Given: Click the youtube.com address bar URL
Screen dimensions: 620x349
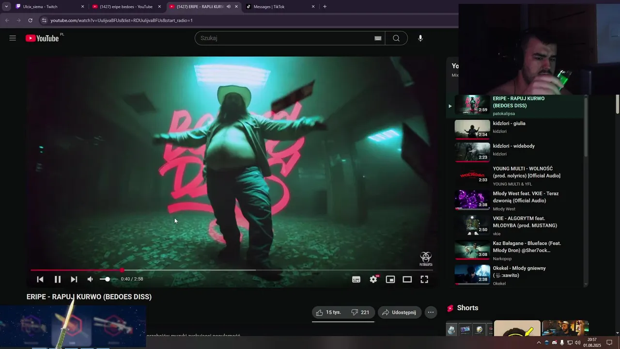Looking at the screenshot, I should [122, 20].
